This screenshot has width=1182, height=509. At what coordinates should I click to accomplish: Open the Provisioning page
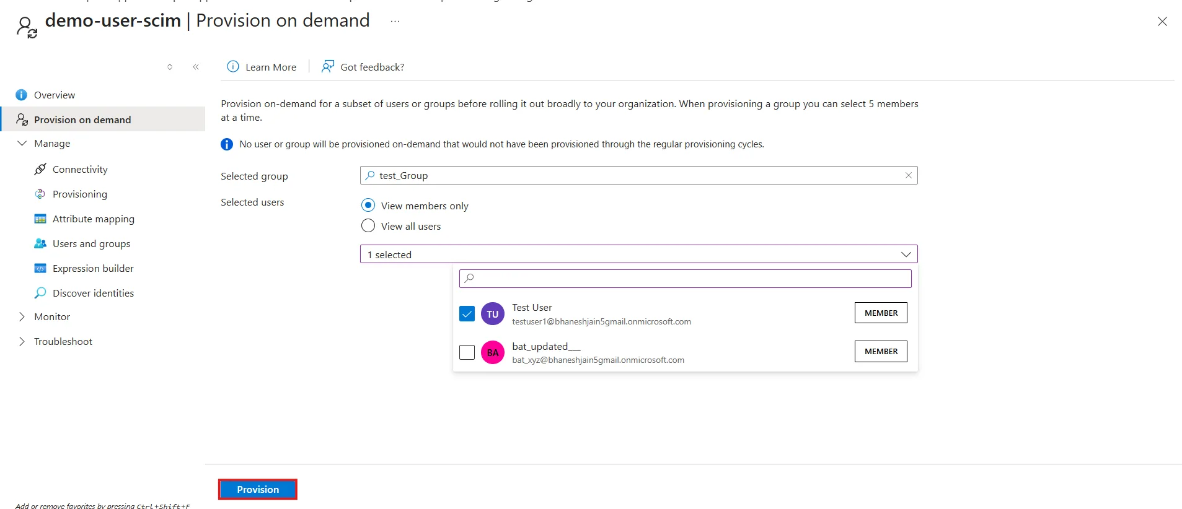(x=80, y=194)
